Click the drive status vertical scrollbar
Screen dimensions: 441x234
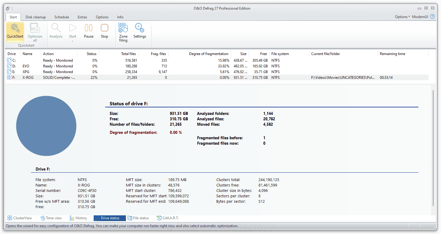pyautogui.click(x=433, y=147)
